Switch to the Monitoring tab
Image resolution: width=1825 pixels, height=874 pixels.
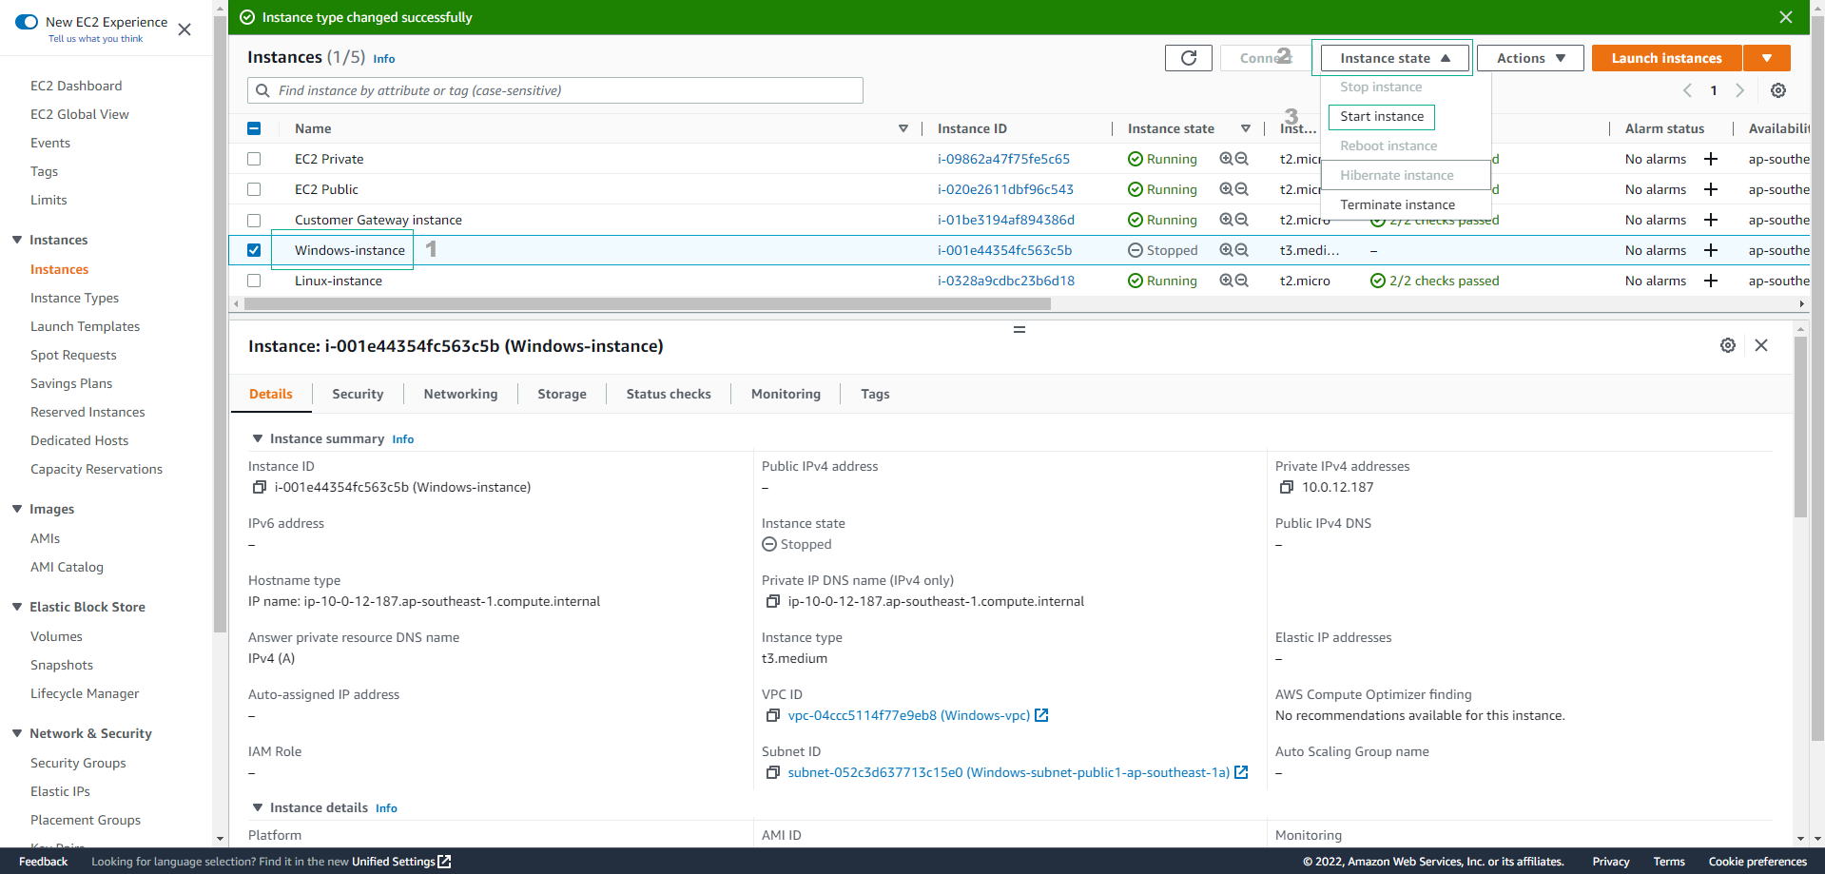click(x=786, y=394)
